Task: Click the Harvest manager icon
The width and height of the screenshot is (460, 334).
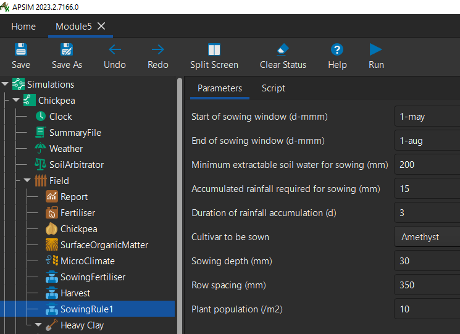Action: tap(52, 293)
